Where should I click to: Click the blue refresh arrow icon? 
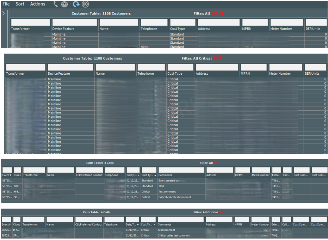75,4
